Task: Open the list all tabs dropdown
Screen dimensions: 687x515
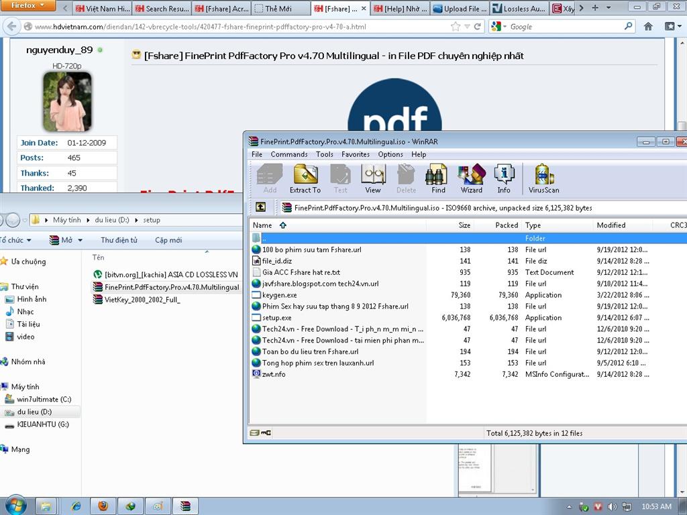Action: (x=609, y=8)
